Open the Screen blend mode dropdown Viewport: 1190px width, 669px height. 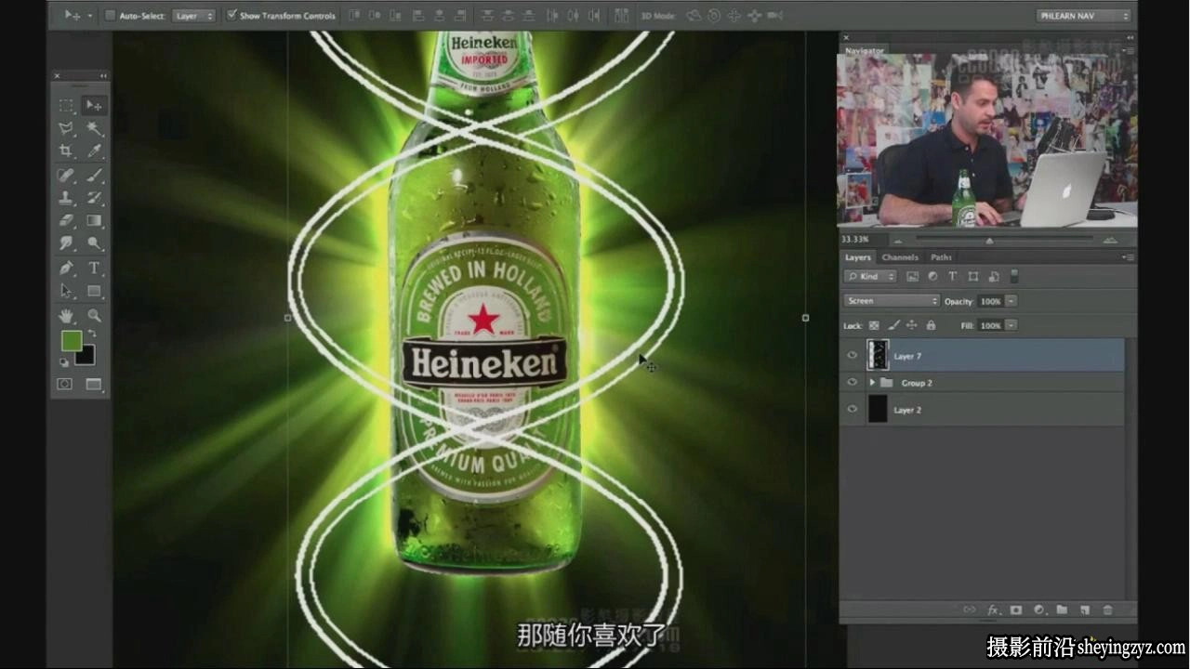[x=892, y=301]
